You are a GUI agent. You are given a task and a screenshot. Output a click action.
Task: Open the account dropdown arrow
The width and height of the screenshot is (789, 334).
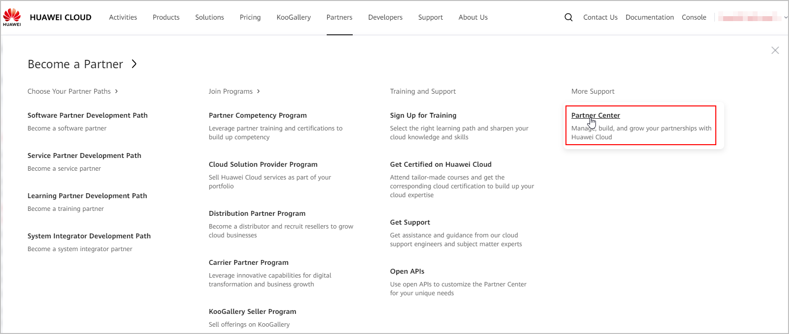pos(786,17)
